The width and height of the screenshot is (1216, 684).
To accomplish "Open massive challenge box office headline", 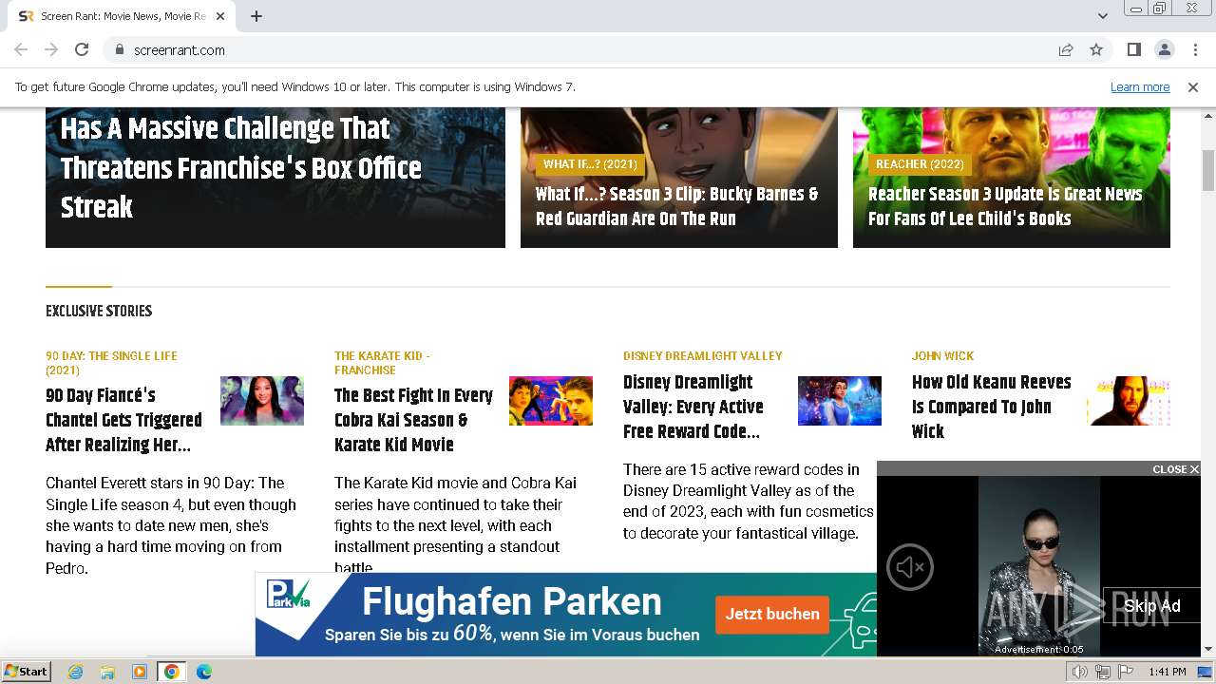I will [241, 168].
